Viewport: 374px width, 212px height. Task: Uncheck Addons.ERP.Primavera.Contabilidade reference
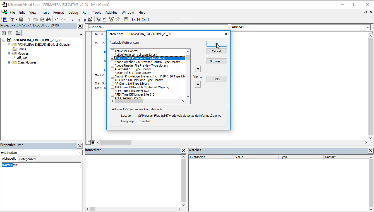(x=112, y=58)
